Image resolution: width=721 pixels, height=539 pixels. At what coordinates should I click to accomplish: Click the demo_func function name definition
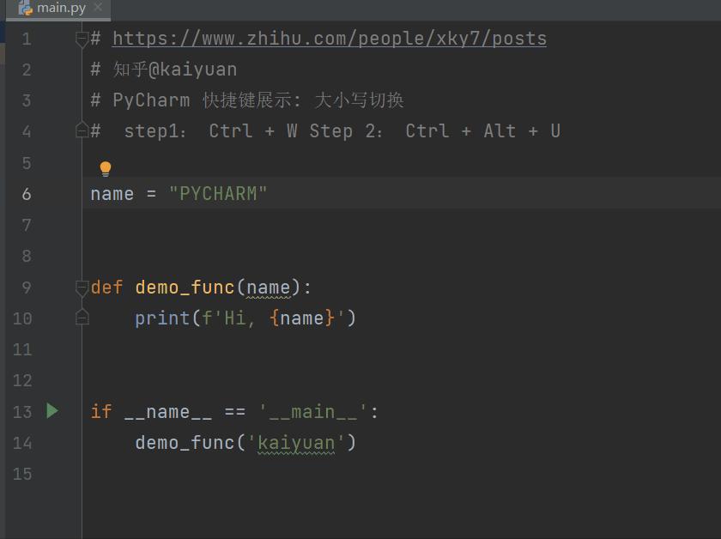185,288
